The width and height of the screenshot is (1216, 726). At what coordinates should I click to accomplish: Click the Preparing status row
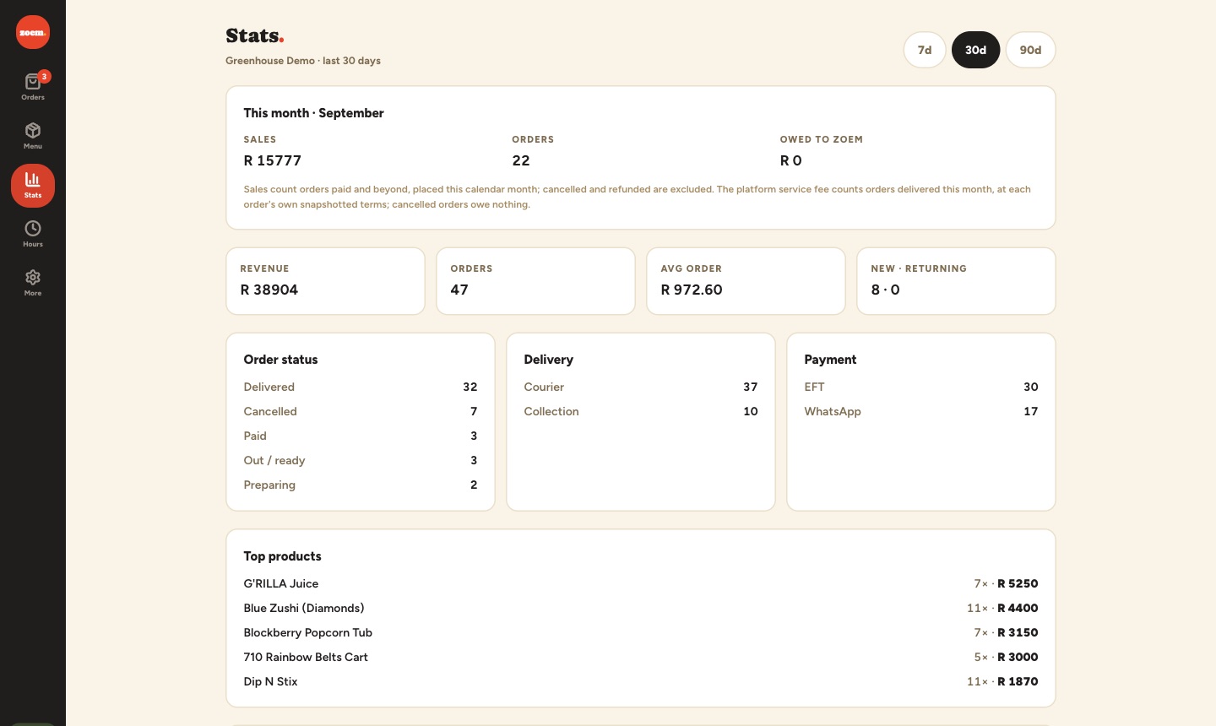[361, 485]
